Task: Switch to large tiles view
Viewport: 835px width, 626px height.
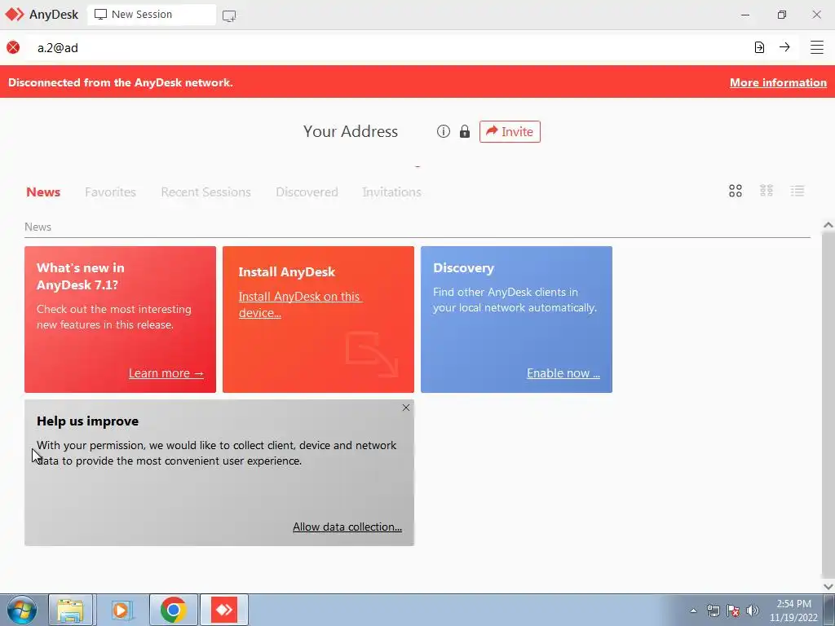Action: click(736, 191)
